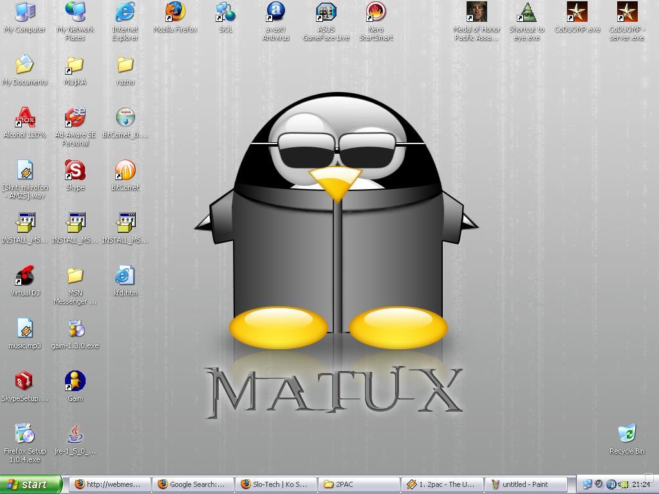Screen dimensions: 659x494
Task: Select the SkypeSetup installer icon
Action: 25,387
